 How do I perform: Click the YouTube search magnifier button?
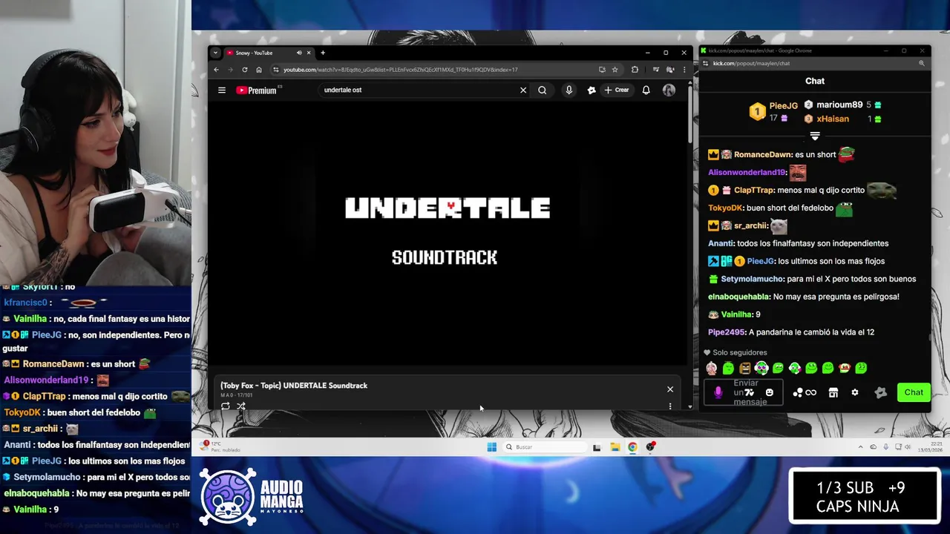[x=543, y=90]
